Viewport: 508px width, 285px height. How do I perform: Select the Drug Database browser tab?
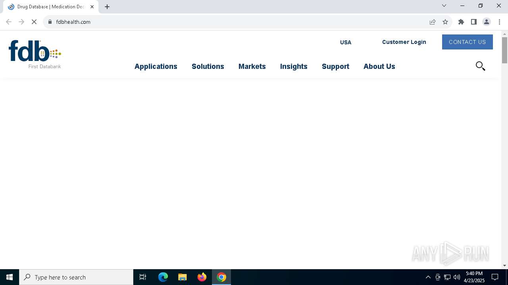pyautogui.click(x=50, y=7)
